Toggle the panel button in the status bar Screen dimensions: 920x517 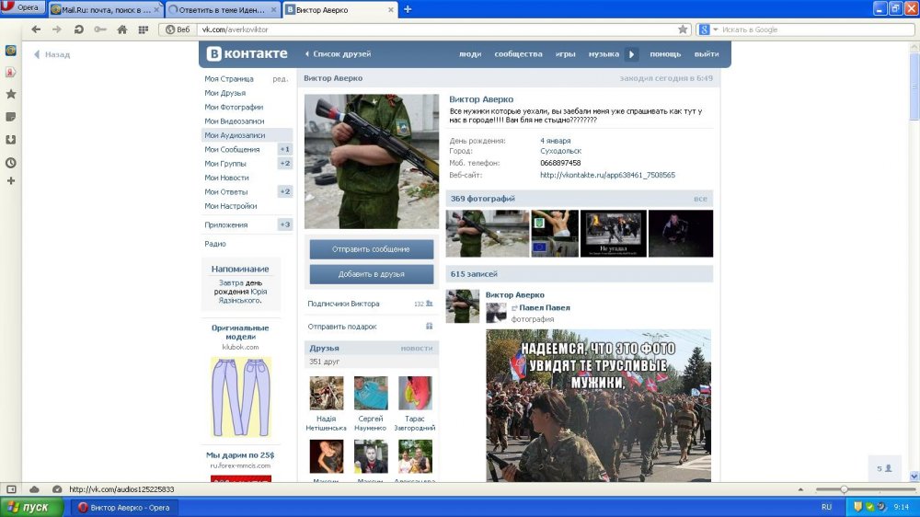[x=11, y=488]
